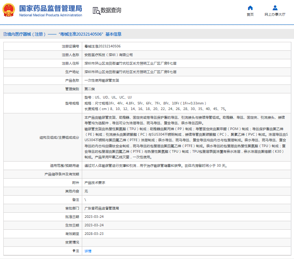This screenshot has height=259, width=294.
Task: Click the 其他内容 label
Action: (x=72, y=191)
